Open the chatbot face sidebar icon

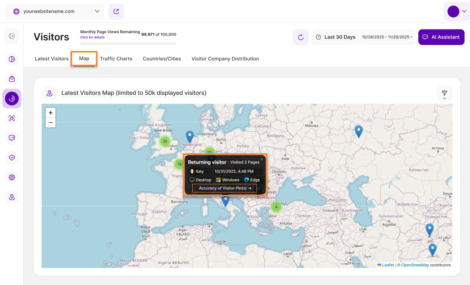pos(12,138)
